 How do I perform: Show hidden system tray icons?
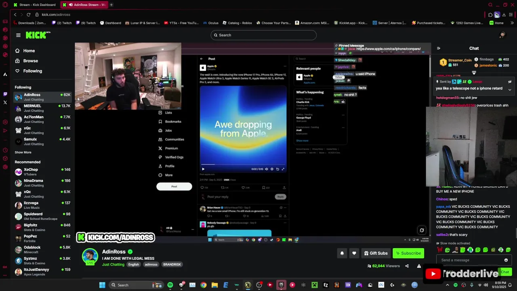(447, 285)
